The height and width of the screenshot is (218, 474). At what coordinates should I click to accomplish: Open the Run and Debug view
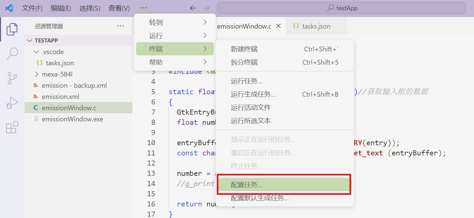coord(12,102)
